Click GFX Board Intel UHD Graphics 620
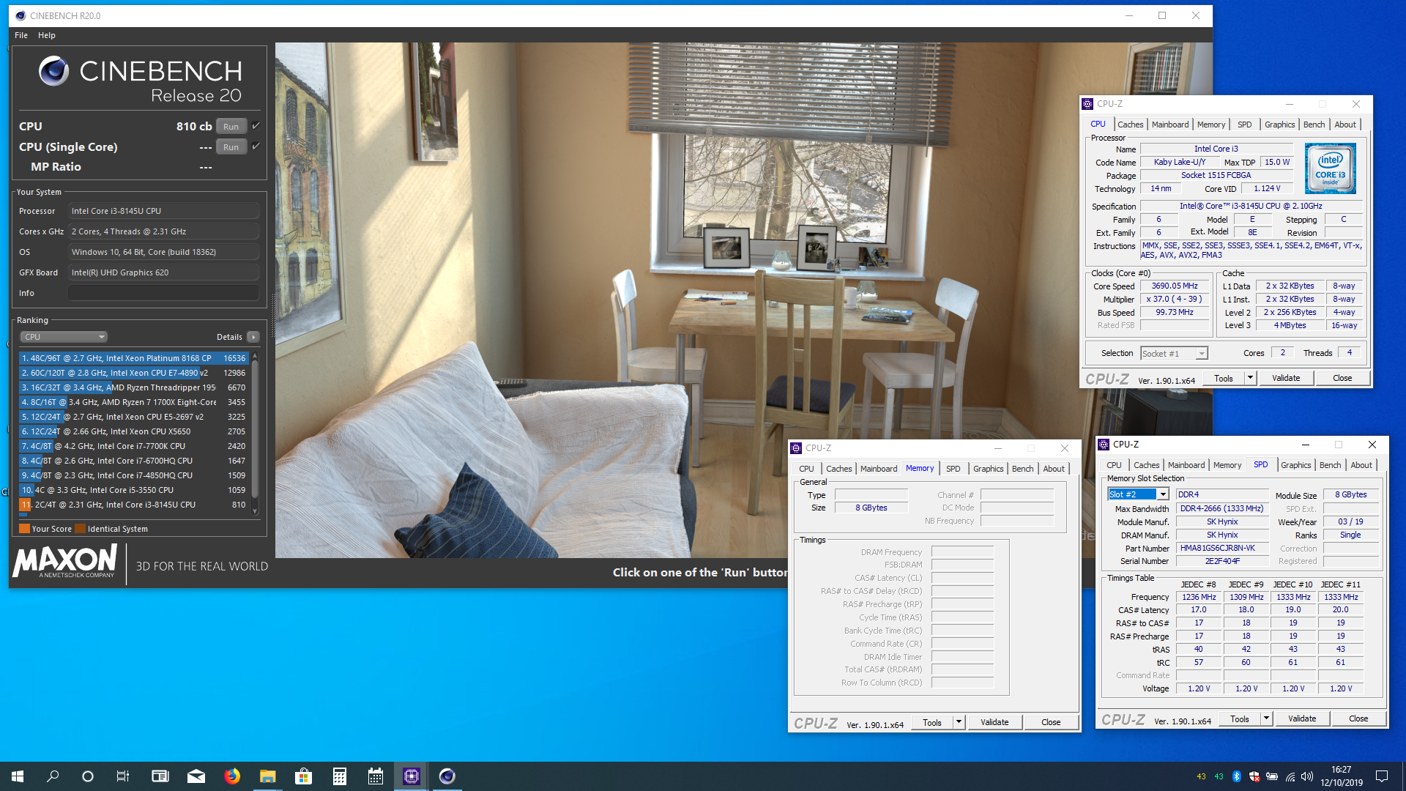 (x=163, y=272)
